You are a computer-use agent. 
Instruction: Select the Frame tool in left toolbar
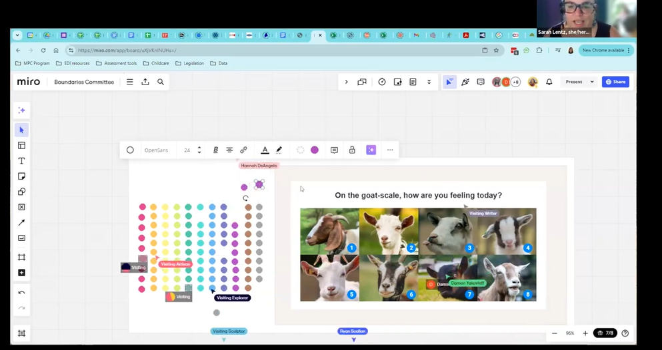tap(21, 258)
